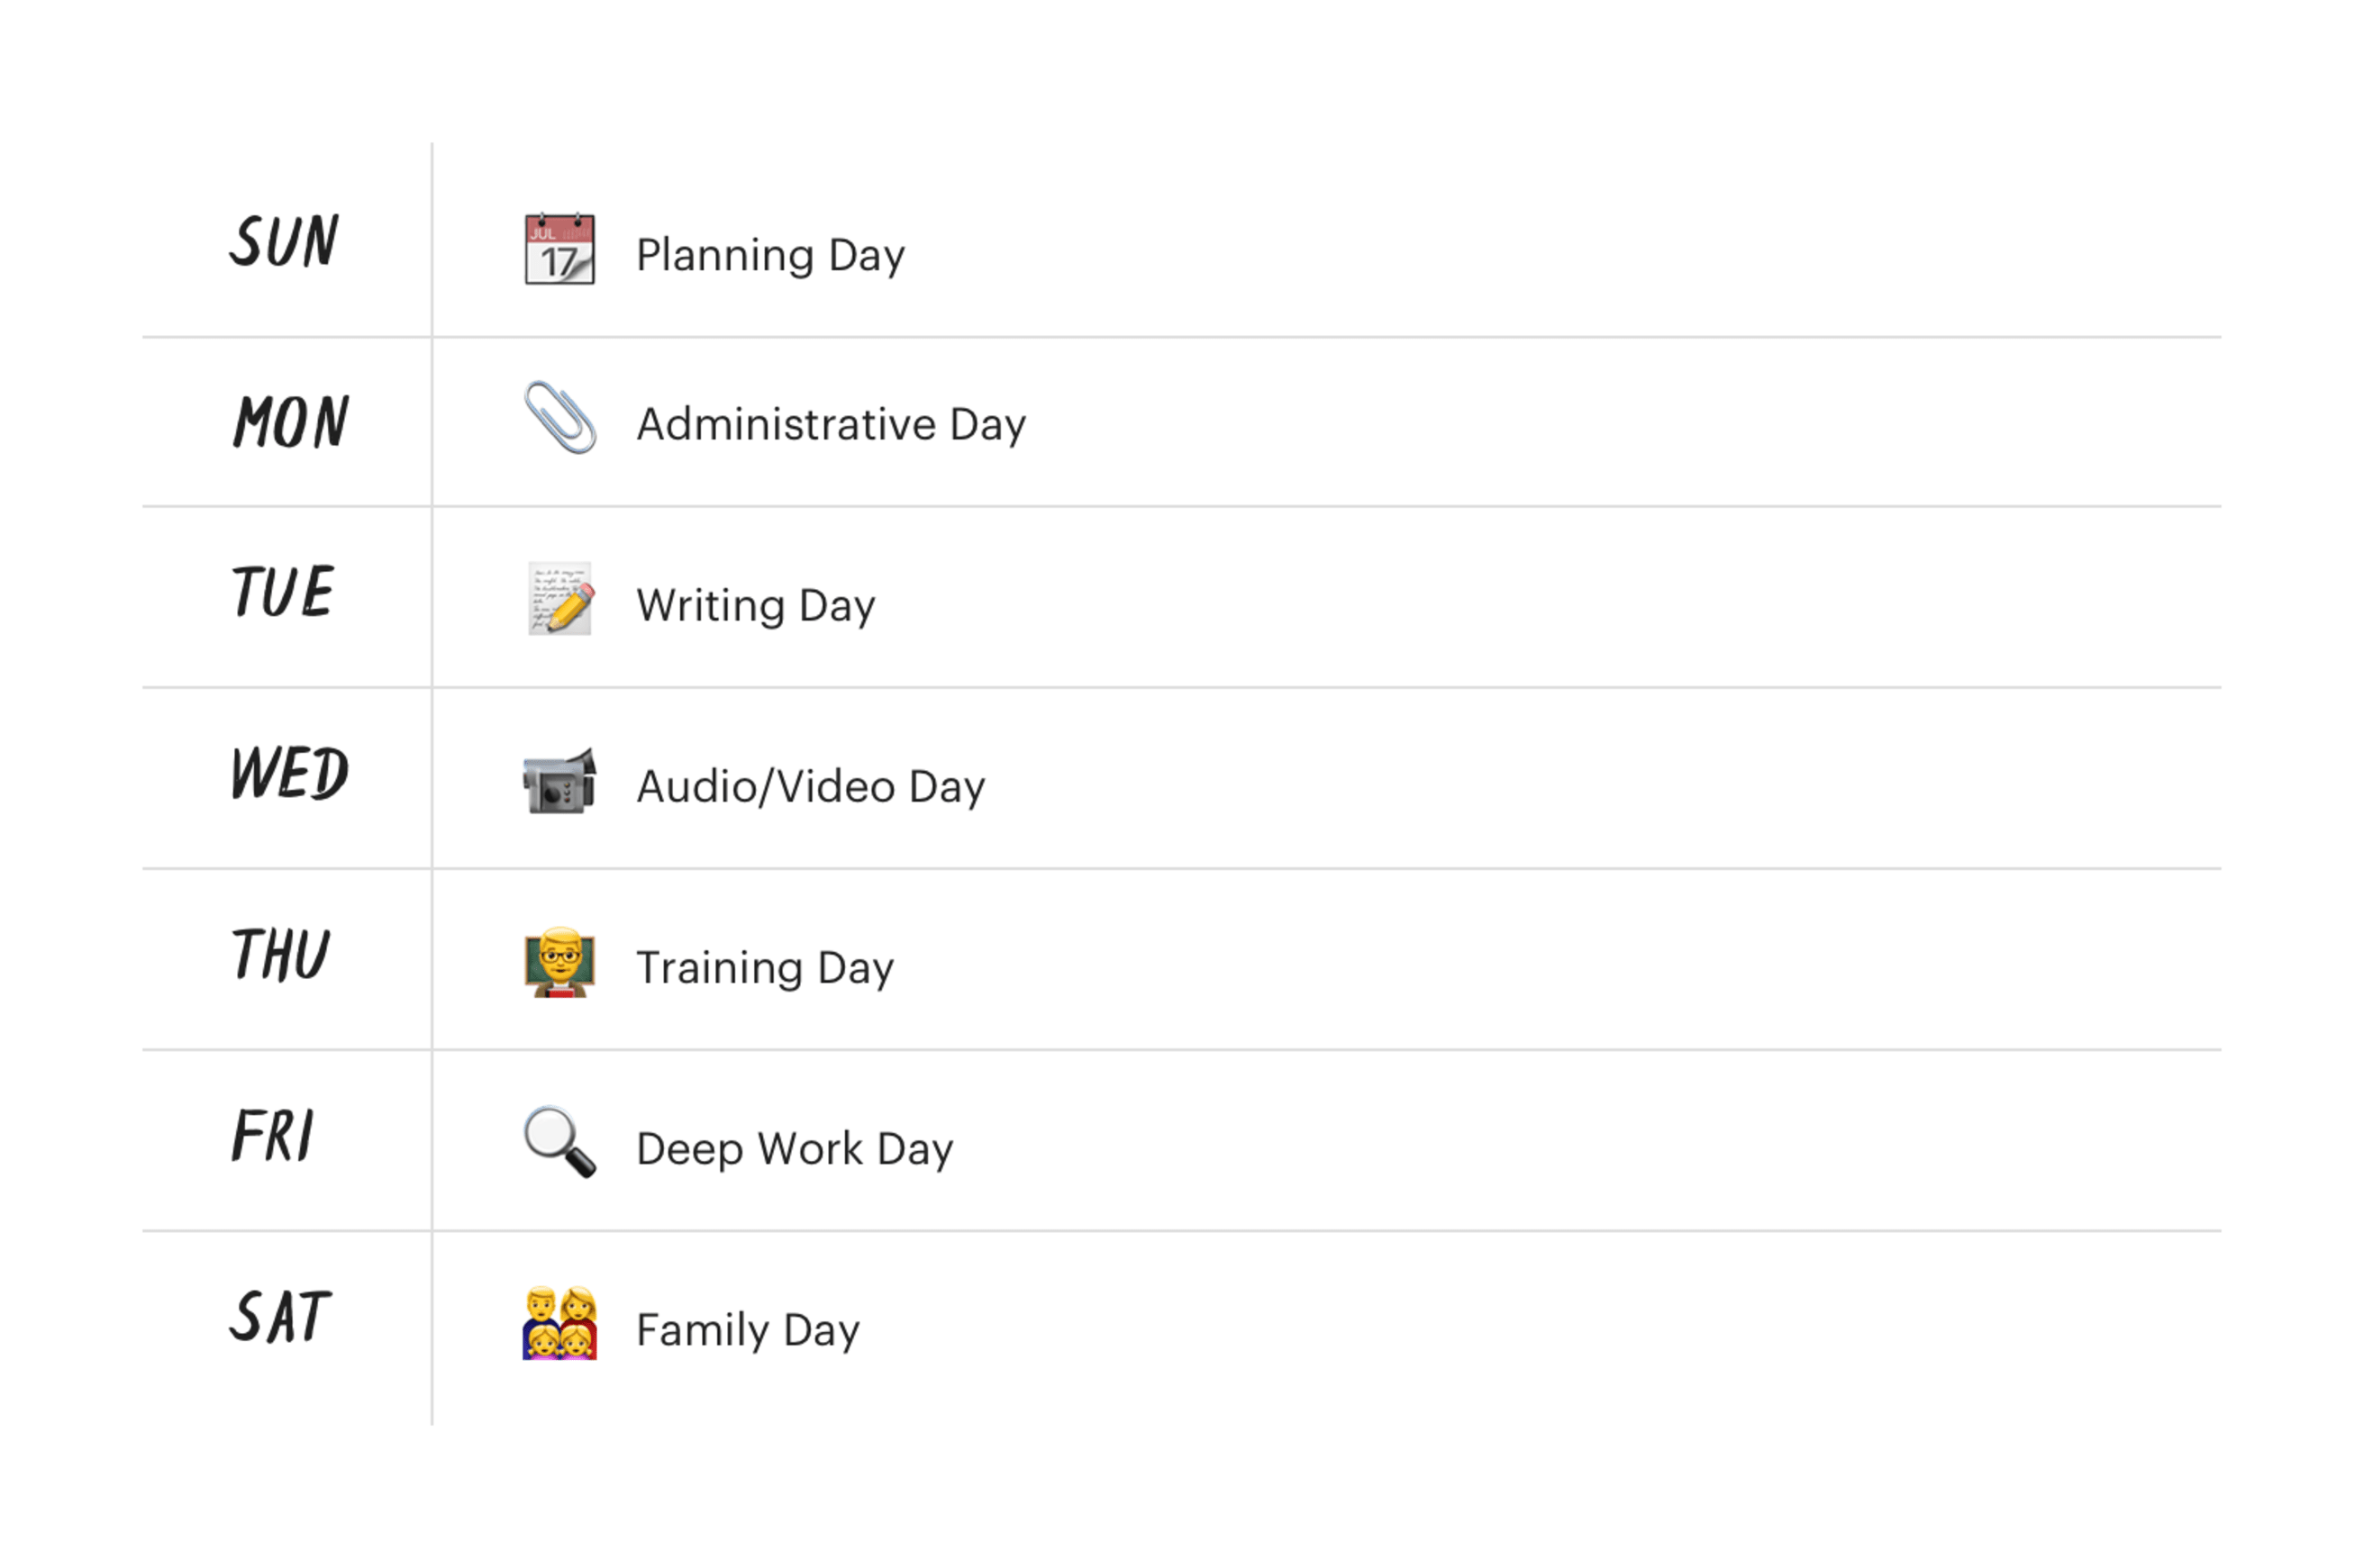Image resolution: width=2364 pixels, height=1568 pixels.
Task: Click the video camera icon
Action: point(560,780)
